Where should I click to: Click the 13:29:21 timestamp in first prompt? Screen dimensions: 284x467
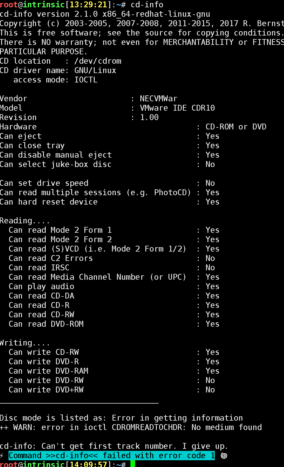click(x=88, y=5)
